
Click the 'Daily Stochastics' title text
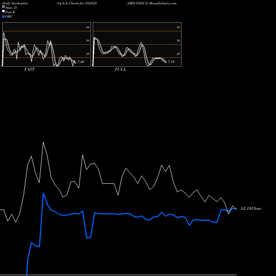click(15, 3)
